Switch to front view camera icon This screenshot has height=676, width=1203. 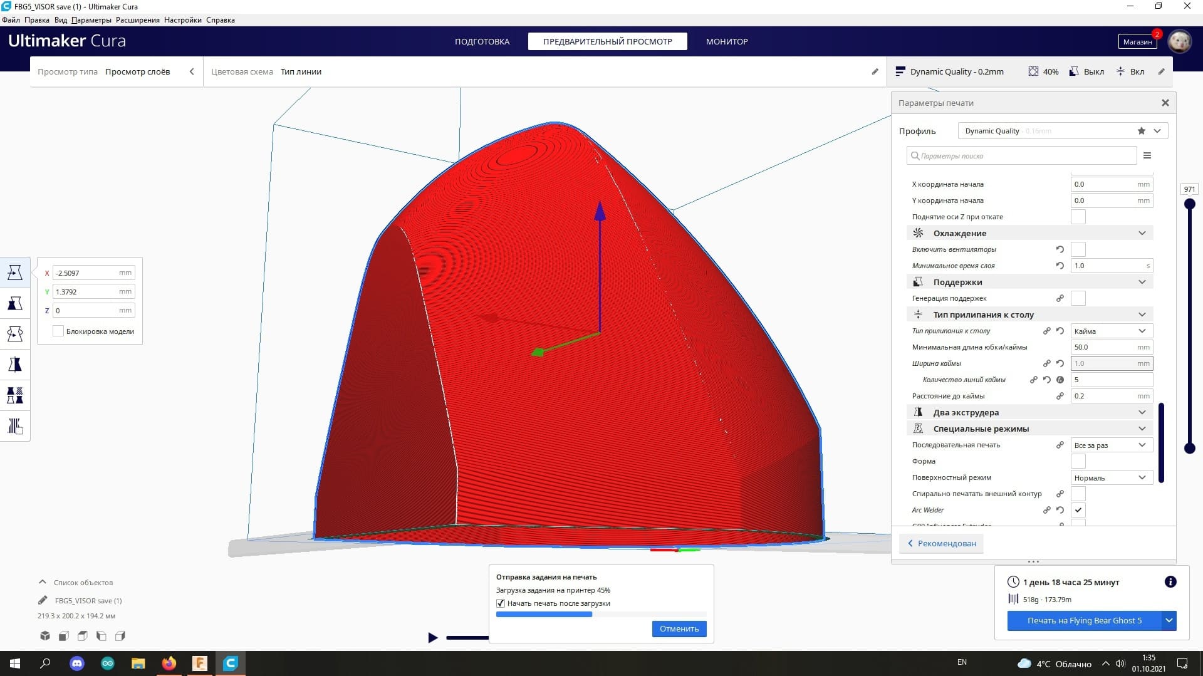click(x=64, y=636)
